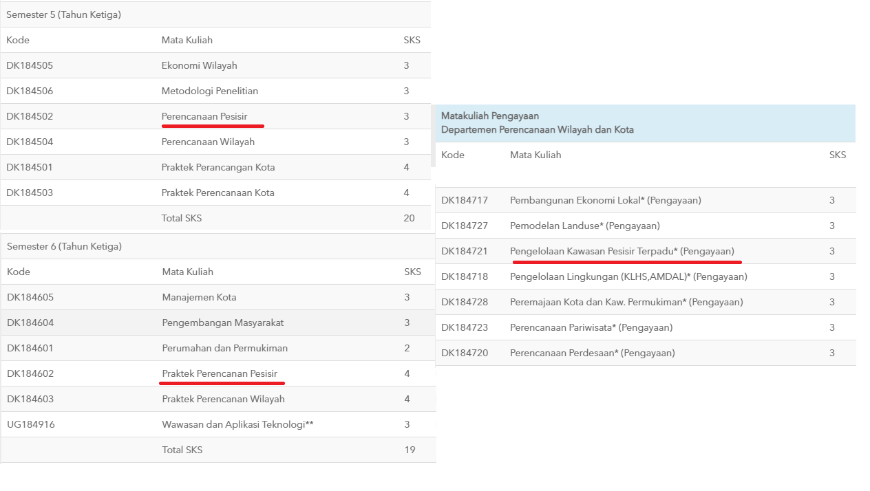The image size is (870, 491).
Task: Click course code DK184720
Action: point(465,353)
